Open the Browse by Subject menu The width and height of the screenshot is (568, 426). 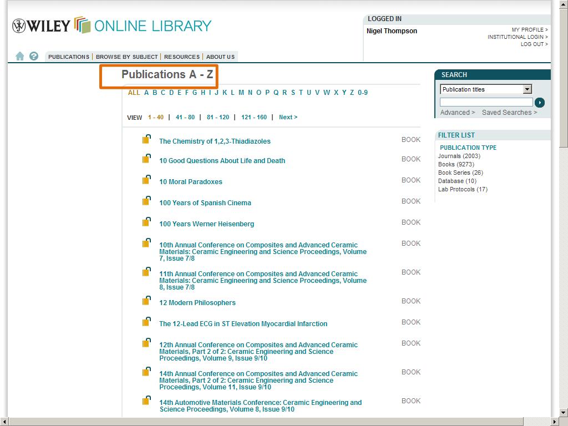tap(127, 57)
